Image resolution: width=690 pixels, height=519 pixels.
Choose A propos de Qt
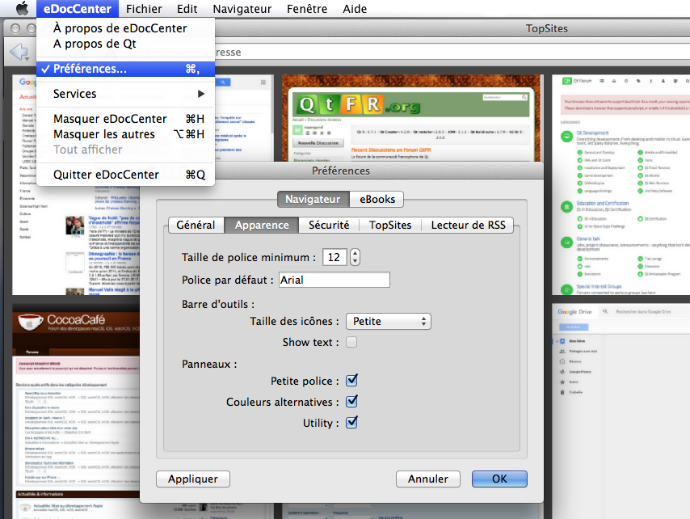tap(125, 44)
